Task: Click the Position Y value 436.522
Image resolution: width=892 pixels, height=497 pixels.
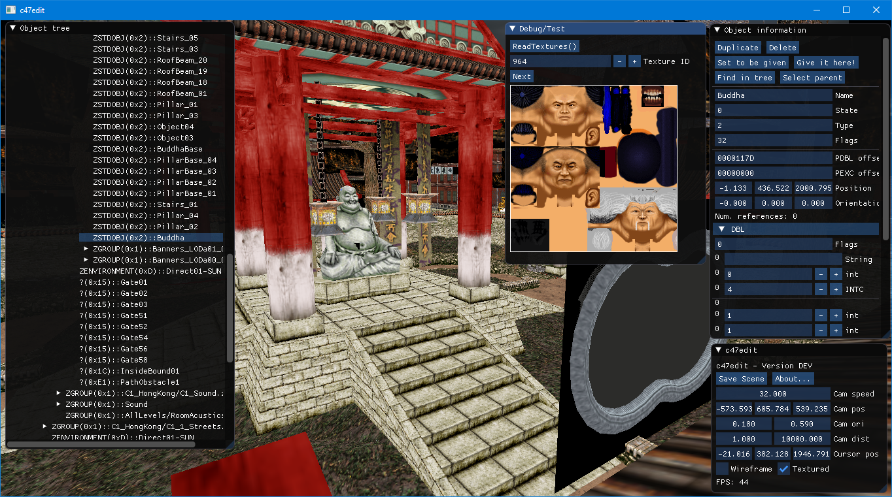Action: [773, 188]
